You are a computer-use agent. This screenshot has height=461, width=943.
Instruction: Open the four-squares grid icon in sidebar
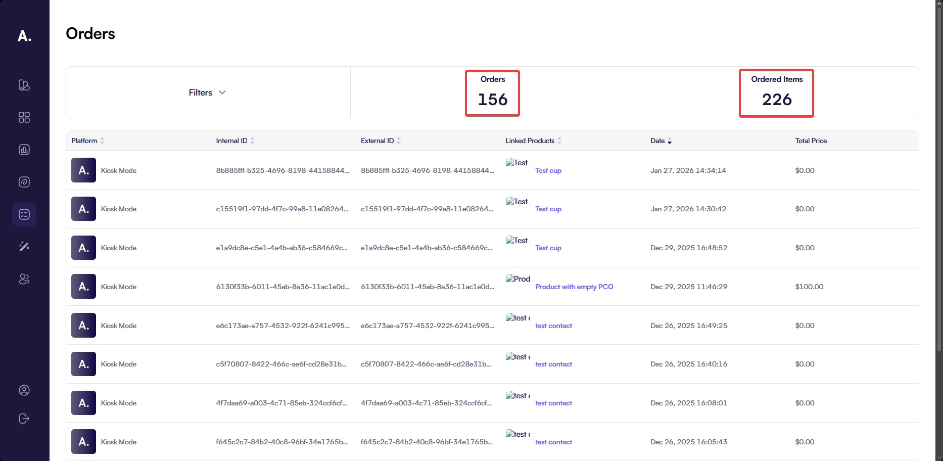click(x=24, y=117)
